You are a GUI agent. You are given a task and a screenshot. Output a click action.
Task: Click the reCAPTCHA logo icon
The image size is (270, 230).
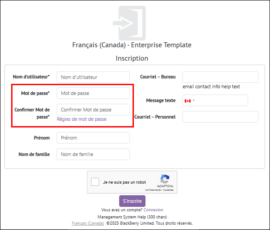165,179
